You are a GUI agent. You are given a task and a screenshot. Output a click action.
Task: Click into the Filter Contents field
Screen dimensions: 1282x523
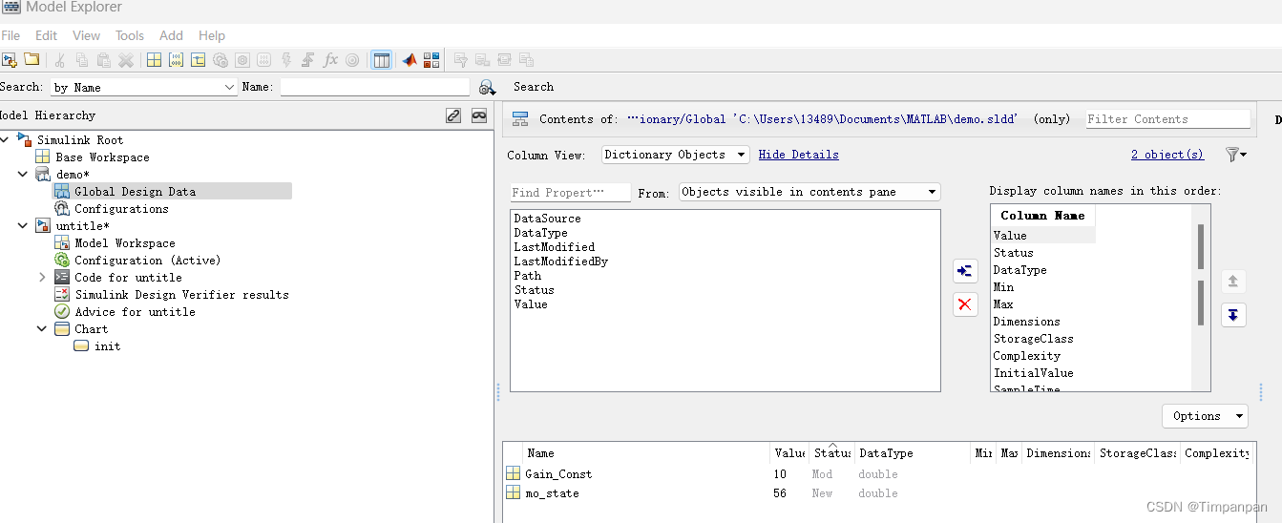[1168, 119]
